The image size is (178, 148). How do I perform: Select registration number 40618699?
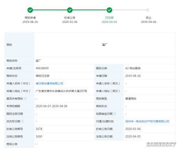[x=42, y=68]
